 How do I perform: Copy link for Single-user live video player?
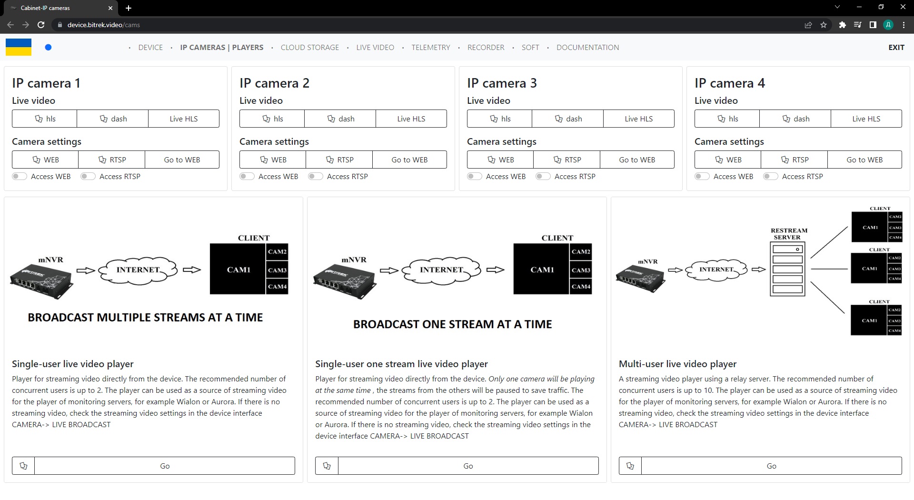(23, 466)
